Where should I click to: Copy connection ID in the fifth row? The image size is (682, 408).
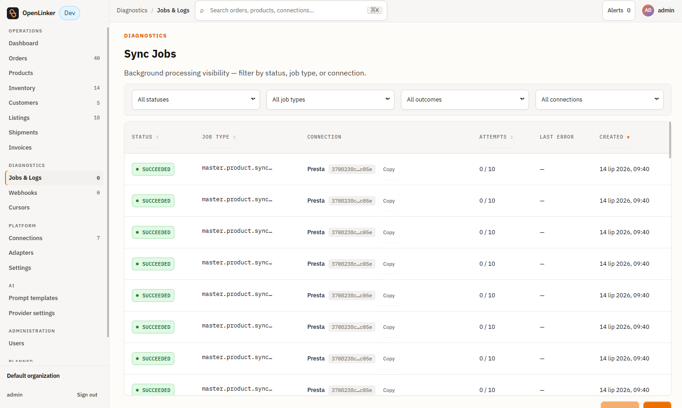click(389, 295)
